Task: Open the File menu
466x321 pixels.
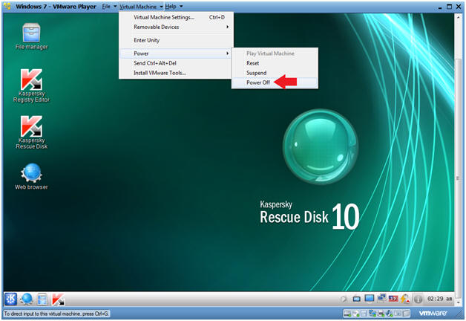Action: (106, 6)
